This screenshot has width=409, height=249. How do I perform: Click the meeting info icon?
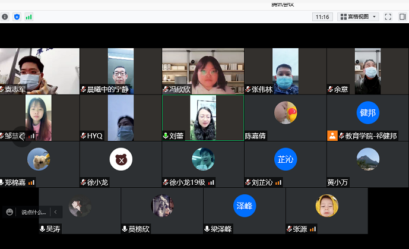(x=5, y=17)
